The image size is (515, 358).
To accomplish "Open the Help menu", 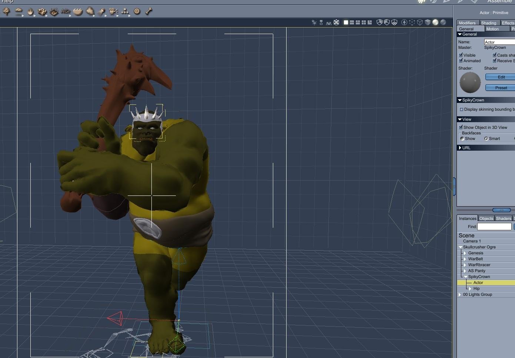I will (7, 1).
